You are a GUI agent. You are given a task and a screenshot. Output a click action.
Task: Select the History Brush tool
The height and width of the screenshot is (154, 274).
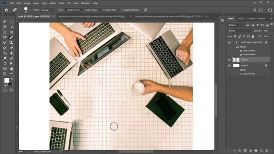click(x=5, y=47)
